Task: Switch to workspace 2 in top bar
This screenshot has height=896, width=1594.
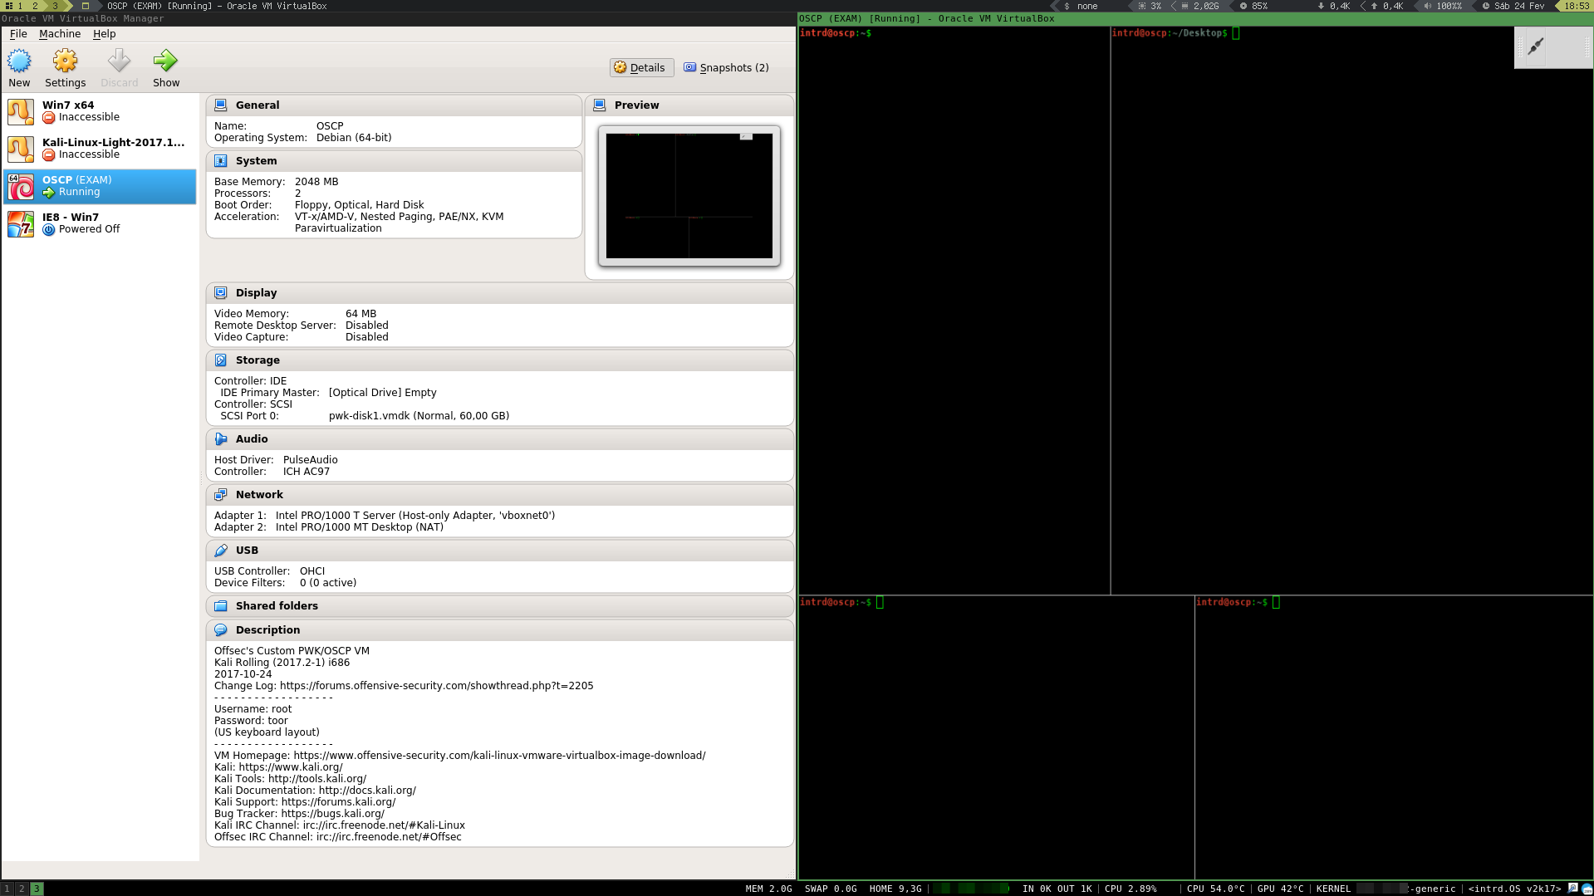Action: [x=36, y=6]
